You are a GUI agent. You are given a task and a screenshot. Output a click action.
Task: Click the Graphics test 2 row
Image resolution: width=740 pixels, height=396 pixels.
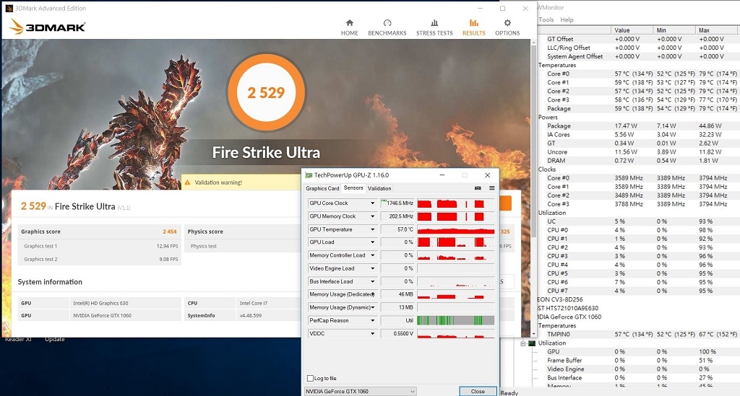pyautogui.click(x=100, y=260)
